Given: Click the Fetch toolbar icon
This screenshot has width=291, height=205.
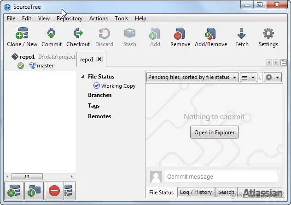Looking at the screenshot, I should (x=241, y=33).
